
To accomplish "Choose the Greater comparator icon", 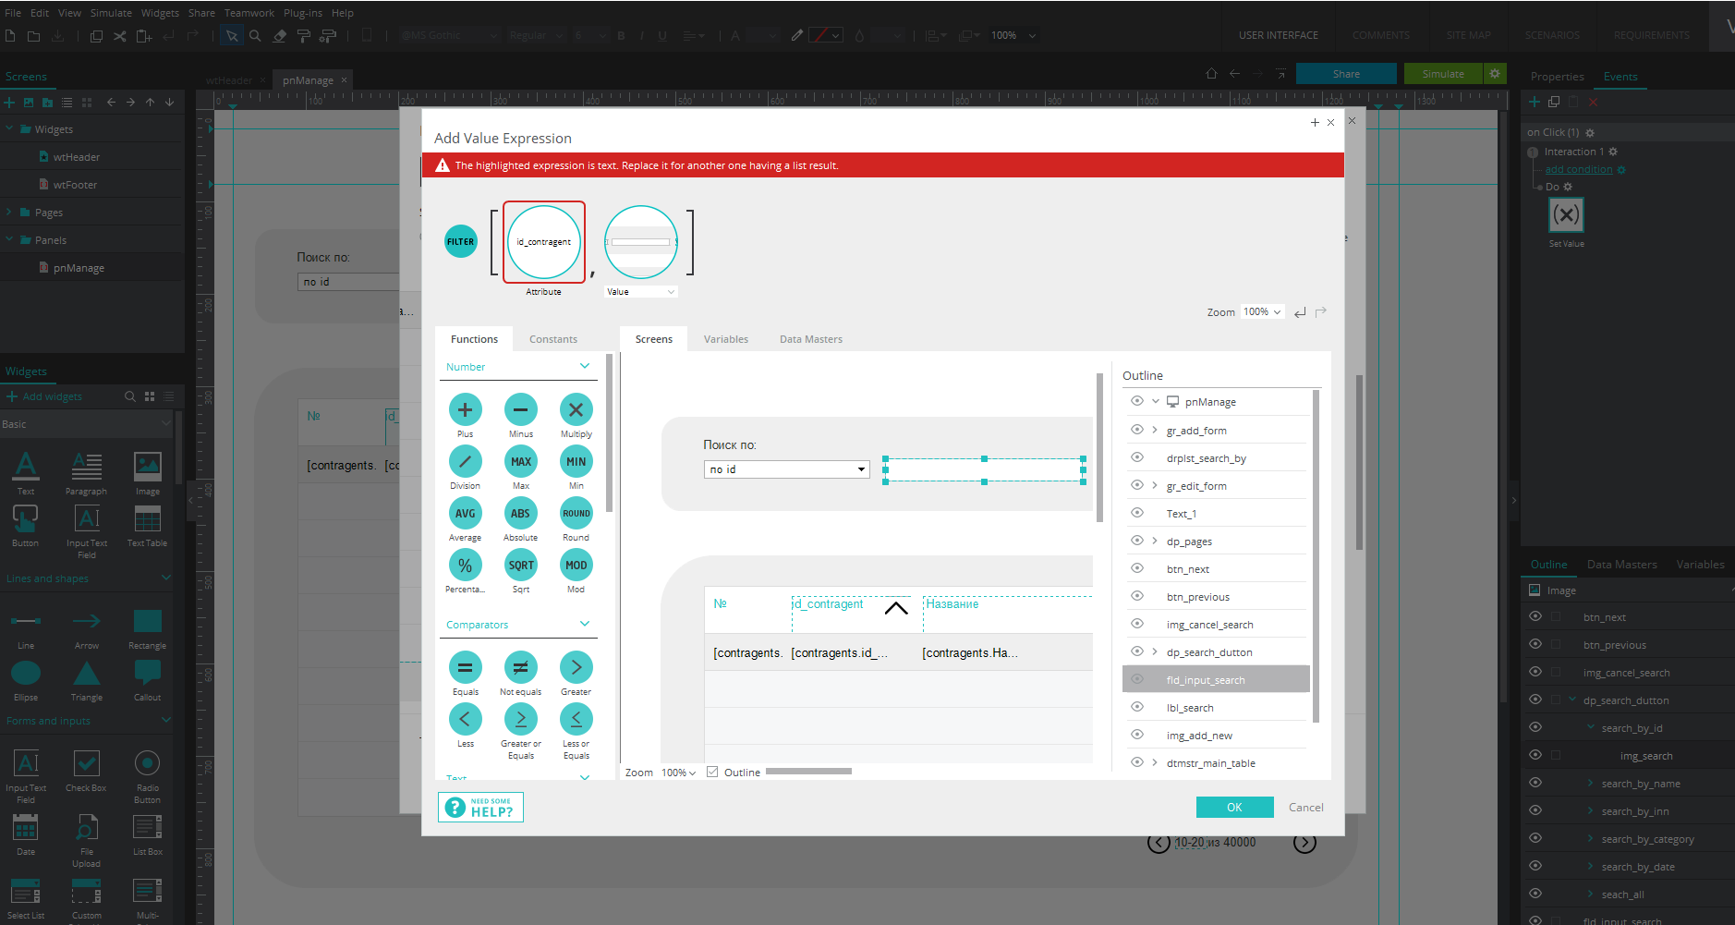I will (x=576, y=667).
